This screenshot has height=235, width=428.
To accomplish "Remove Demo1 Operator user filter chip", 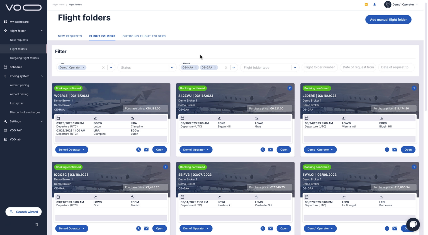I will [x=83, y=67].
